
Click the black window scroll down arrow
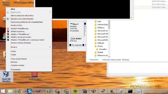(x=131, y=17)
